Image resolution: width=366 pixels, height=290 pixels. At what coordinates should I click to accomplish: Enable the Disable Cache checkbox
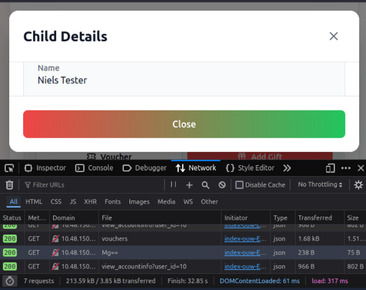[239, 185]
